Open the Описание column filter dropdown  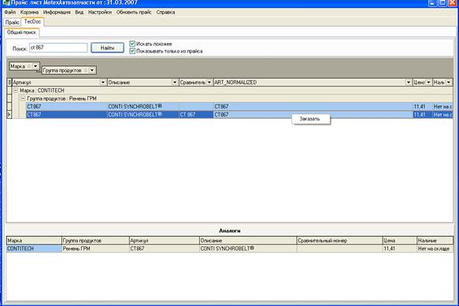(175, 83)
